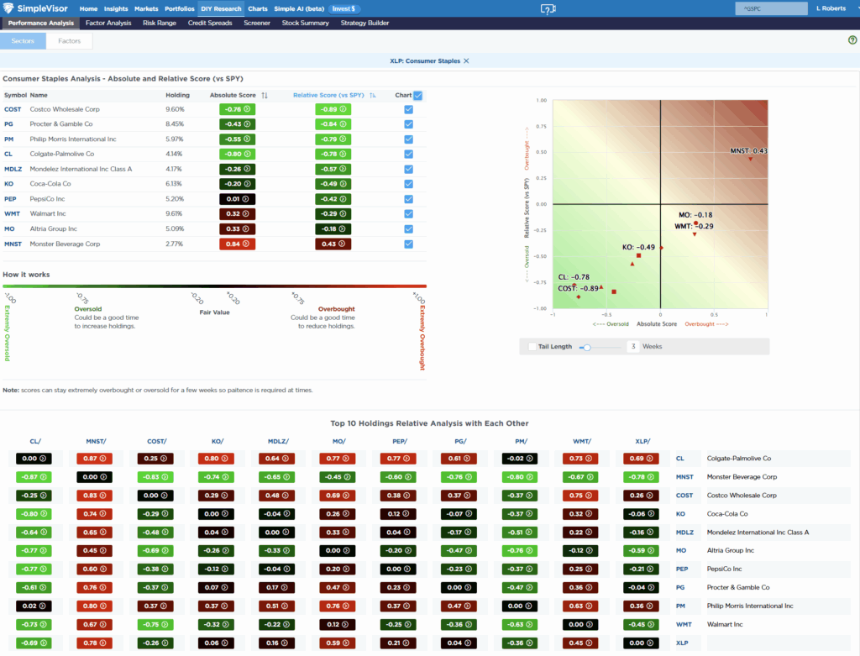The width and height of the screenshot is (860, 656).
Task: Click the green help question mark icon
Action: [x=852, y=40]
